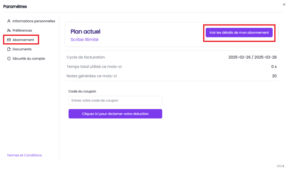Click the notes generated count of 20
This screenshot has height=169, width=286.
pyautogui.click(x=274, y=76)
